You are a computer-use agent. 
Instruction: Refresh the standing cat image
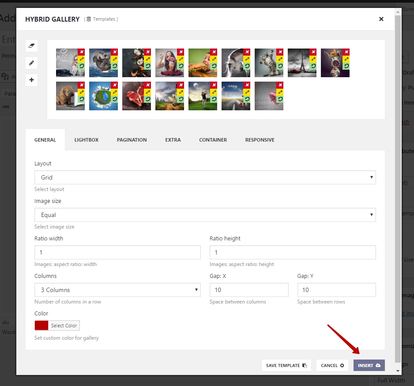tap(280, 66)
